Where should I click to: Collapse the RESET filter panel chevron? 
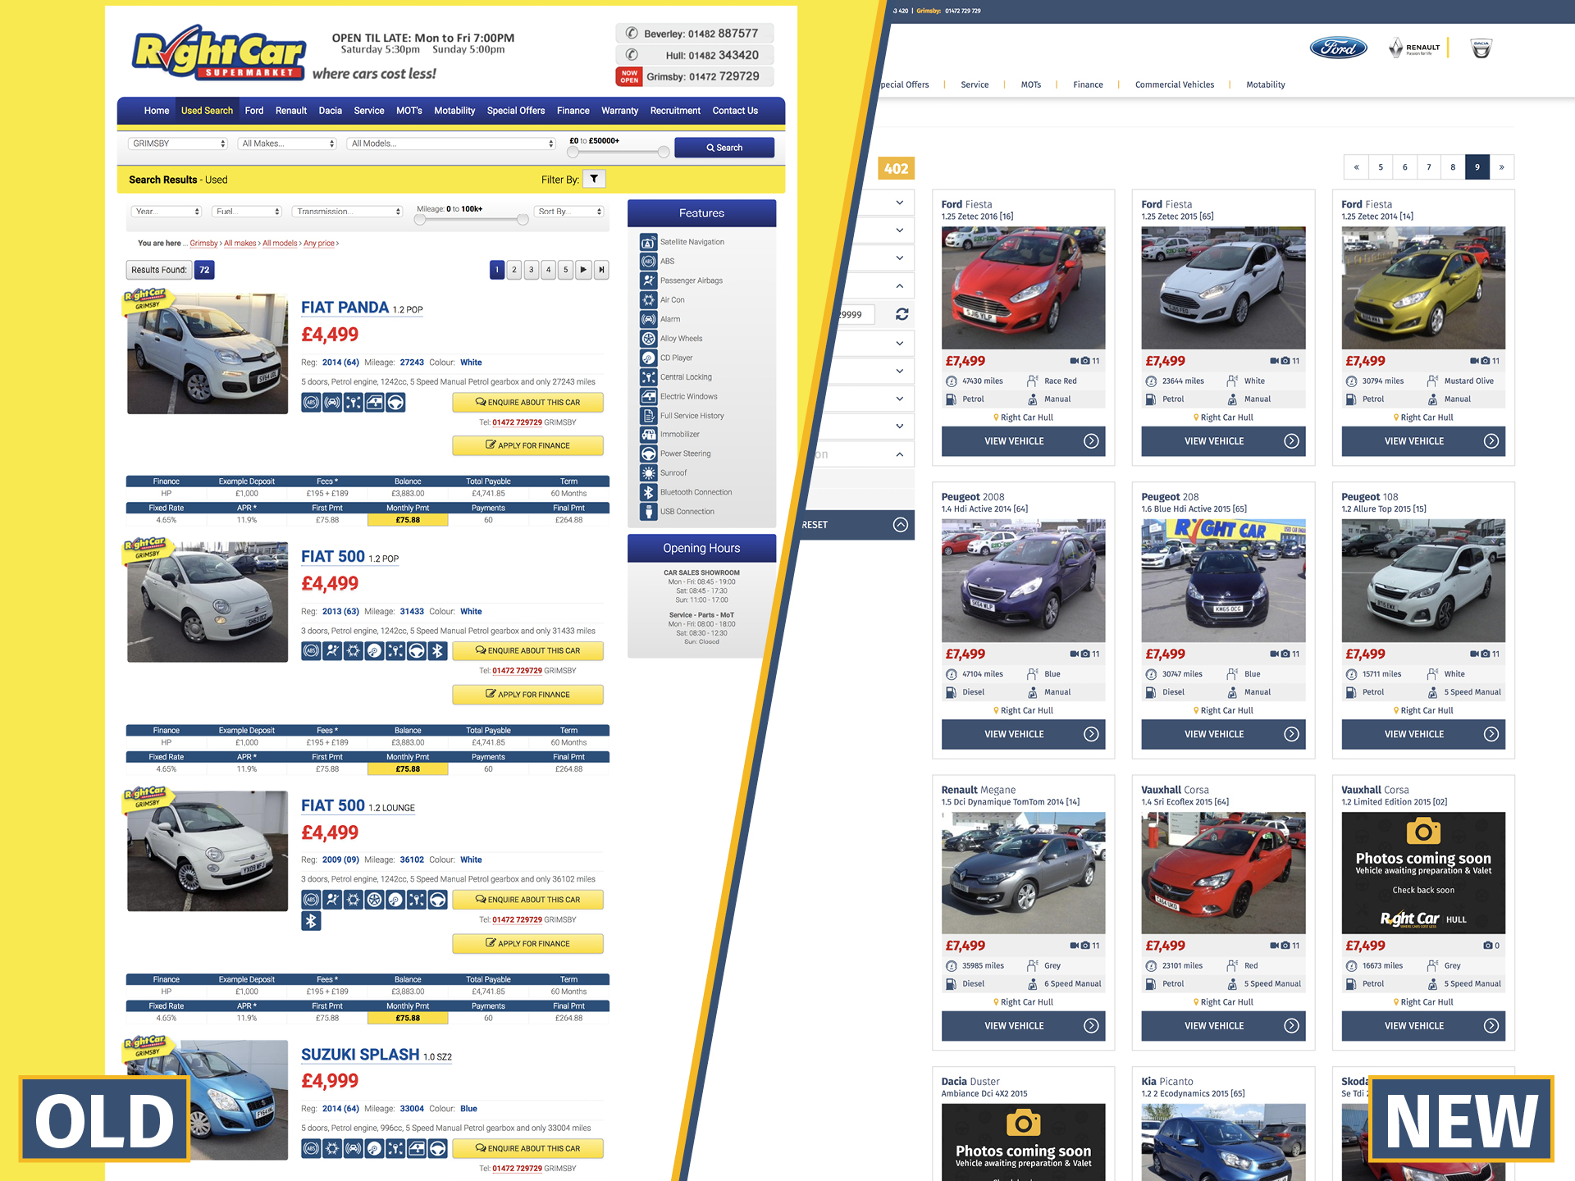(901, 525)
